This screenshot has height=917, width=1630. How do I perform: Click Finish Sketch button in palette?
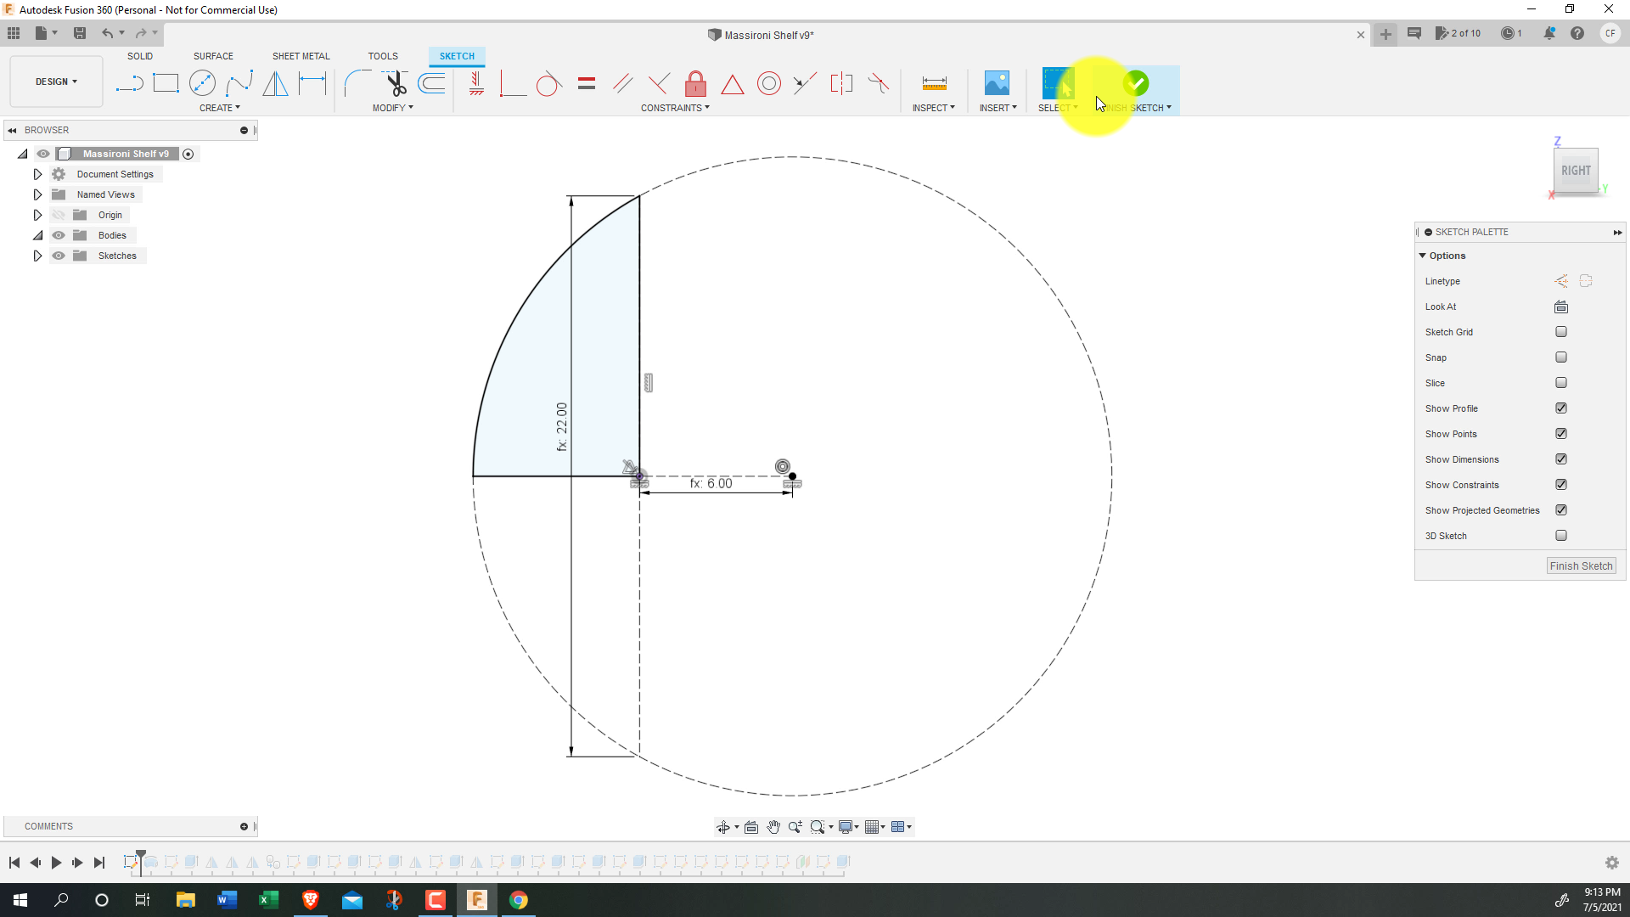(1580, 566)
